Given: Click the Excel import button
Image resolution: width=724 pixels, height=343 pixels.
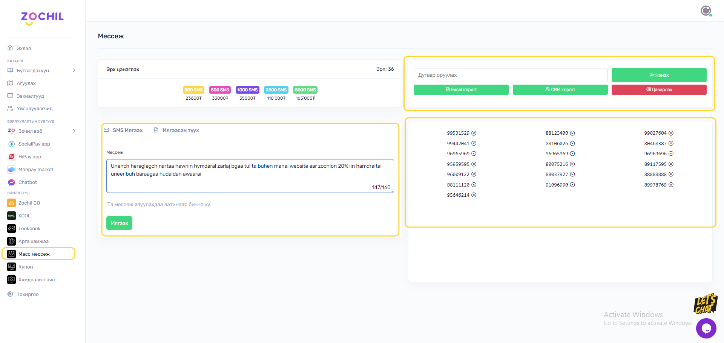Looking at the screenshot, I should point(461,90).
